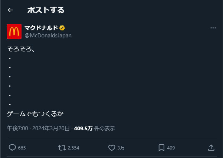
Task: Click the マクドナルド account name
Action: click(40, 28)
